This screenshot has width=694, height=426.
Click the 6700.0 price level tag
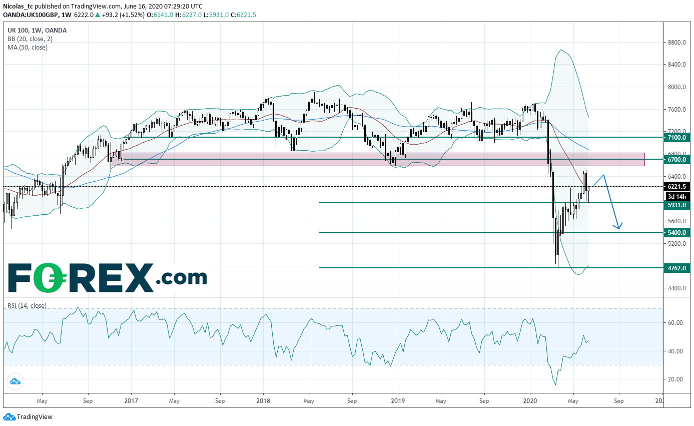[x=677, y=159]
